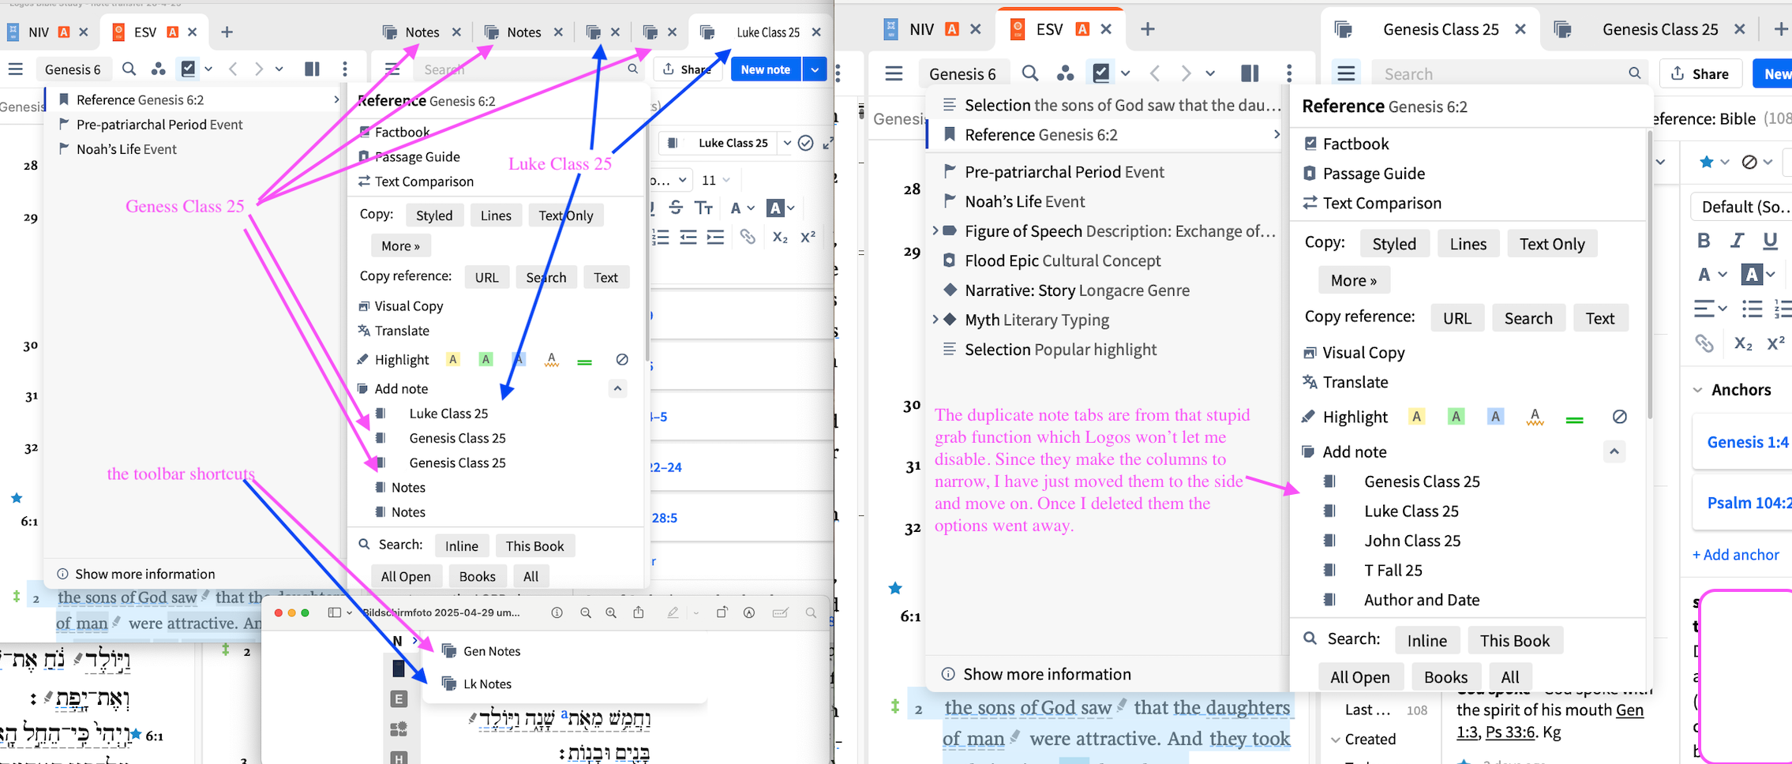Screen dimensions: 1792x764
Task: Open the left window's Bible panel hamburger menu
Action: click(16, 69)
